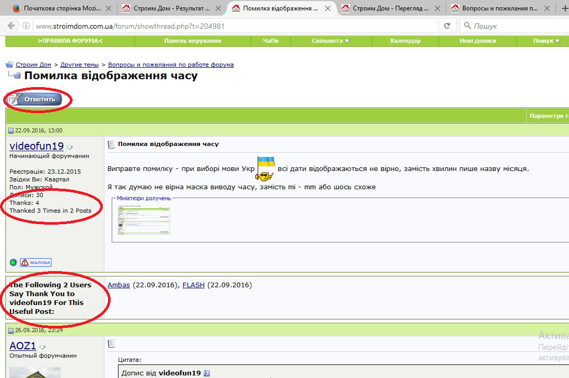Expand the Пошук dropdown in forum navbar
This screenshot has height=378, width=569.
coord(546,41)
